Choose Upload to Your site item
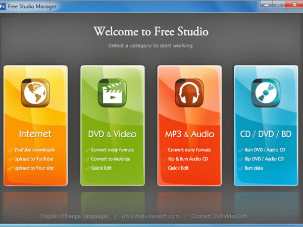 [x=34, y=168]
